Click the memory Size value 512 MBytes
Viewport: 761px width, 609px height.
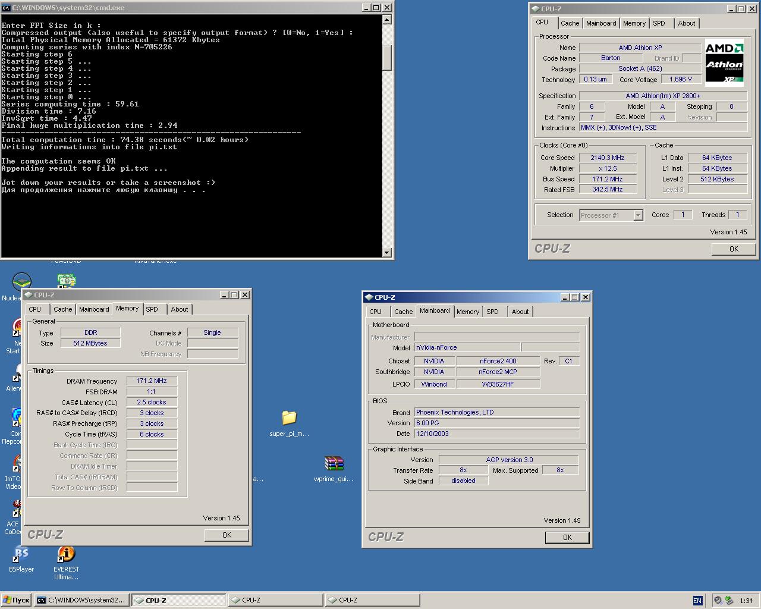tap(90, 343)
